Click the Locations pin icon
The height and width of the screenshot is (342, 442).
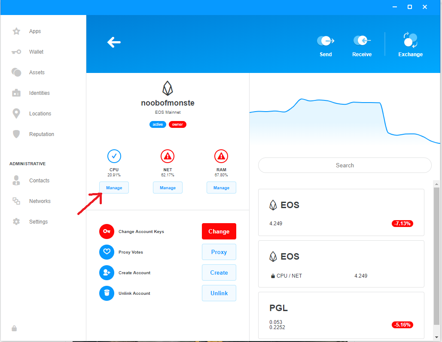coord(16,114)
